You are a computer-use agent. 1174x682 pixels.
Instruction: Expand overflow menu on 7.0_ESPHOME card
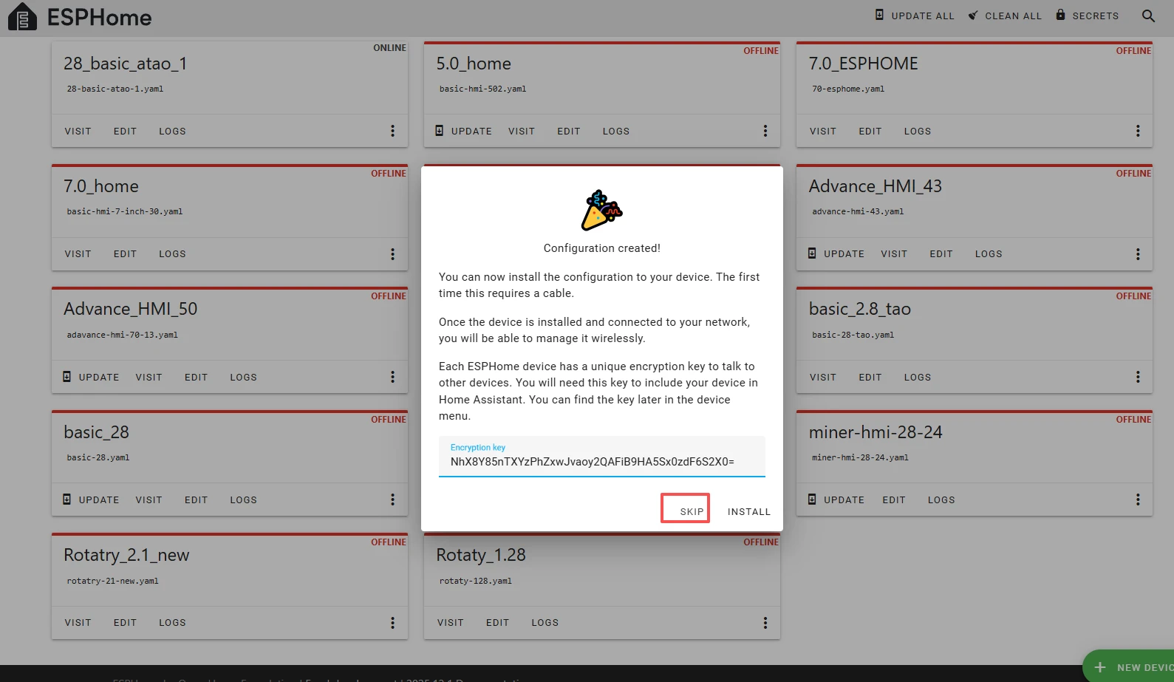coord(1137,131)
